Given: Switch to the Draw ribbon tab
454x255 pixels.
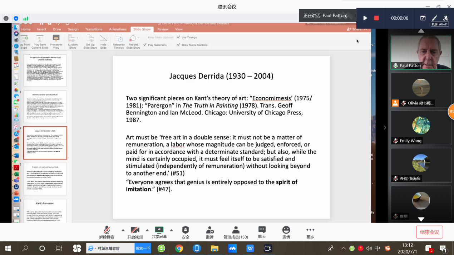Looking at the screenshot, I should coord(57,29).
